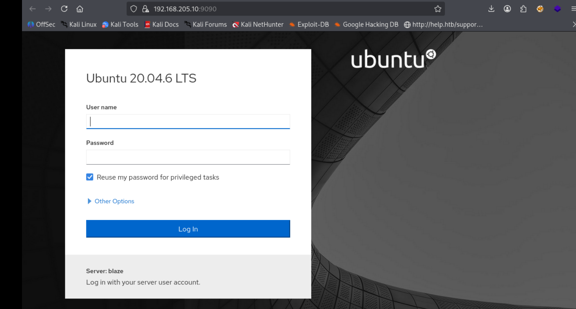Focus the User name input field

click(x=188, y=122)
